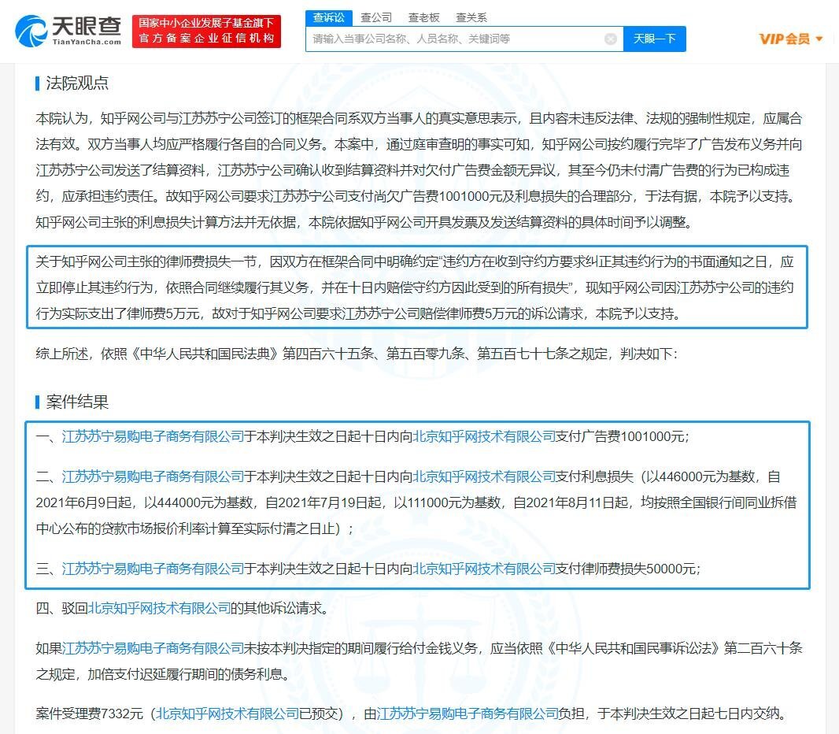Click the text 支付广告费1001000元
This screenshot has height=734, width=839.
(620, 436)
